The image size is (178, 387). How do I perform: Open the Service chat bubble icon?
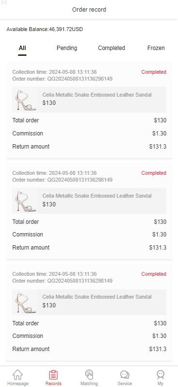125,375
